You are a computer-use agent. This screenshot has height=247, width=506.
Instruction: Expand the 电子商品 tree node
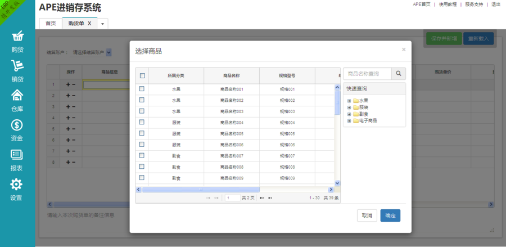click(349, 121)
